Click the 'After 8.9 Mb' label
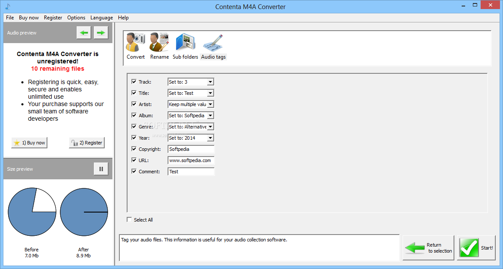This screenshot has height=269, width=503. [x=84, y=253]
